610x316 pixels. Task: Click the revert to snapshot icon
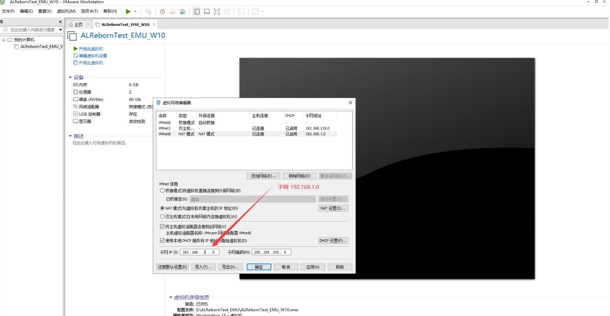172,12
